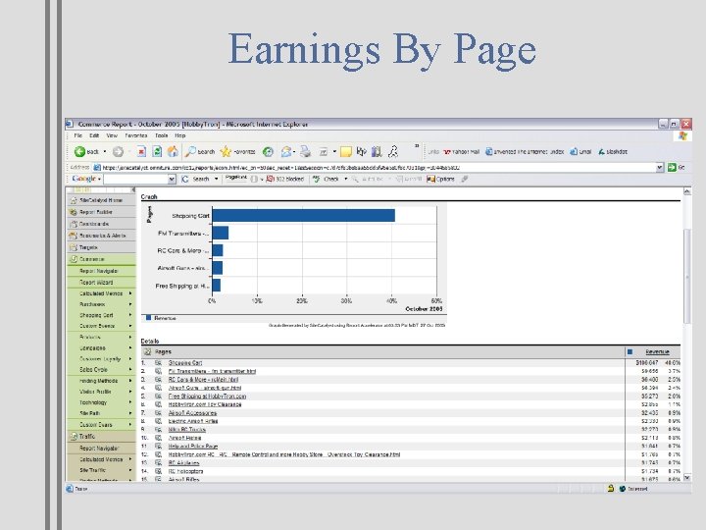Open Bookmarks & Alerts in the sidebar
Screen dimensions: 706x530
click(101, 236)
